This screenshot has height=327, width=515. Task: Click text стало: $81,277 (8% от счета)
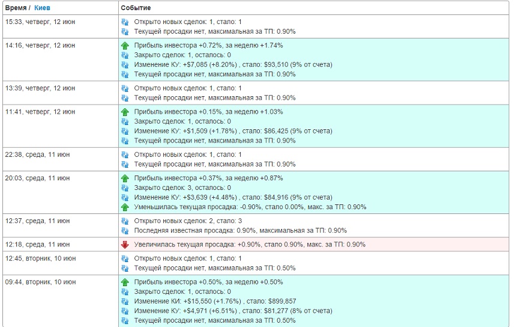click(x=288, y=311)
